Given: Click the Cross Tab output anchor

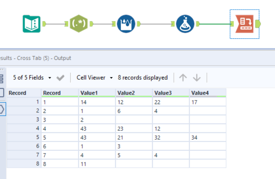Looking at the screenshot, I should tap(258, 24).
